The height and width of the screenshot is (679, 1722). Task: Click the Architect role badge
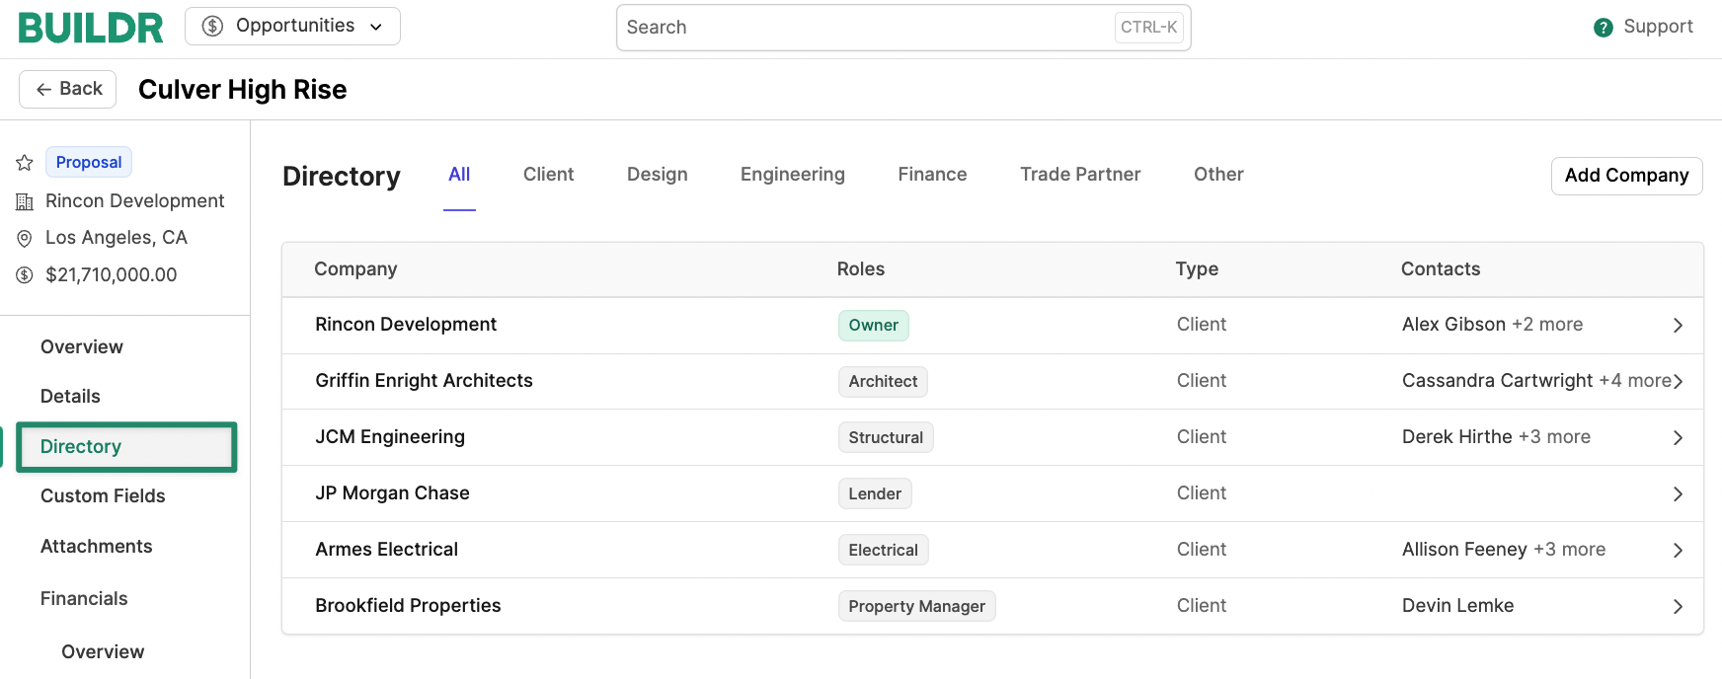(x=883, y=382)
